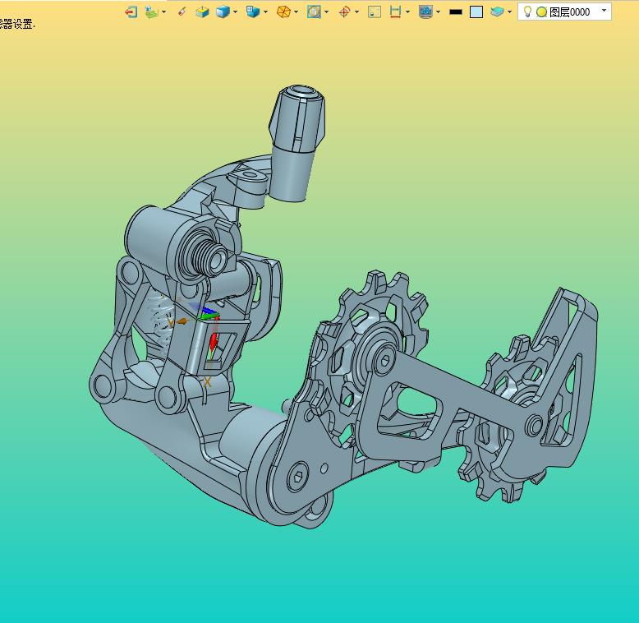The height and width of the screenshot is (623, 639).
Task: Toggle the layer lightbulb visibility icon
Action: click(x=528, y=12)
